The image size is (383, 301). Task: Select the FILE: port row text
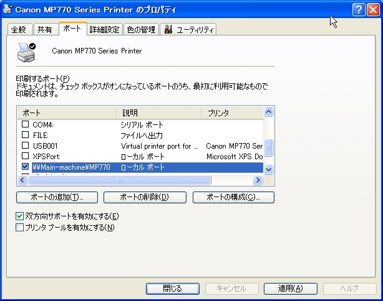41,135
